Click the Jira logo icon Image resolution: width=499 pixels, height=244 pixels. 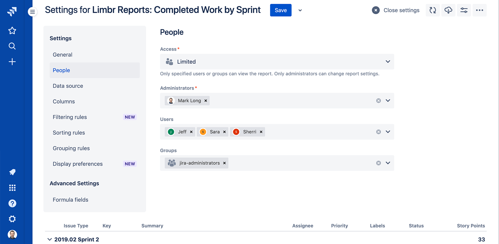pyautogui.click(x=12, y=11)
